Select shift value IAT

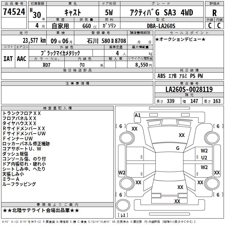point(8,59)
